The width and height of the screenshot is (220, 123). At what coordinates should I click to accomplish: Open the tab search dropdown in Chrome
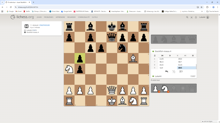[x=2, y=2]
